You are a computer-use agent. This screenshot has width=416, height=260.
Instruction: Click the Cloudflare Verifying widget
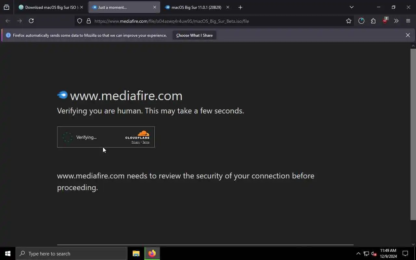click(x=106, y=137)
